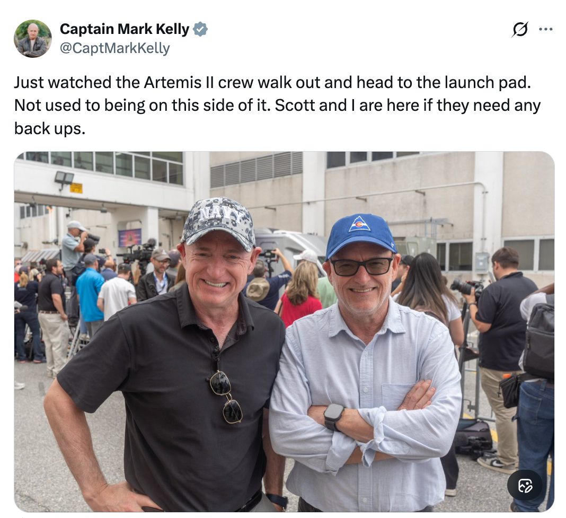Open Captain Mark Kelly's profile avatar
This screenshot has width=566, height=518.
[x=33, y=38]
